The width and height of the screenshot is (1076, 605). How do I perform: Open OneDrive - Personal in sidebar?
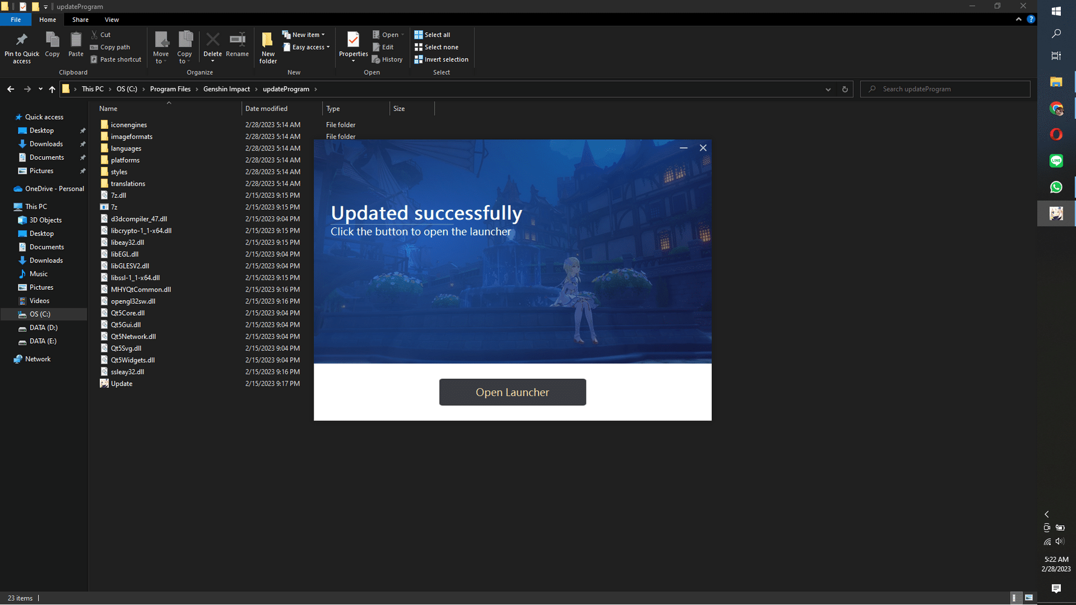tap(54, 189)
